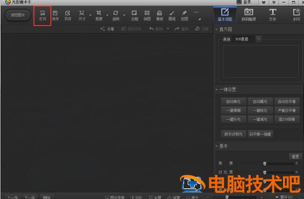Collapse the 基本 section

tap(216, 146)
